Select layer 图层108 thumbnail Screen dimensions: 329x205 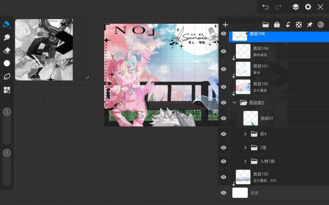240,36
